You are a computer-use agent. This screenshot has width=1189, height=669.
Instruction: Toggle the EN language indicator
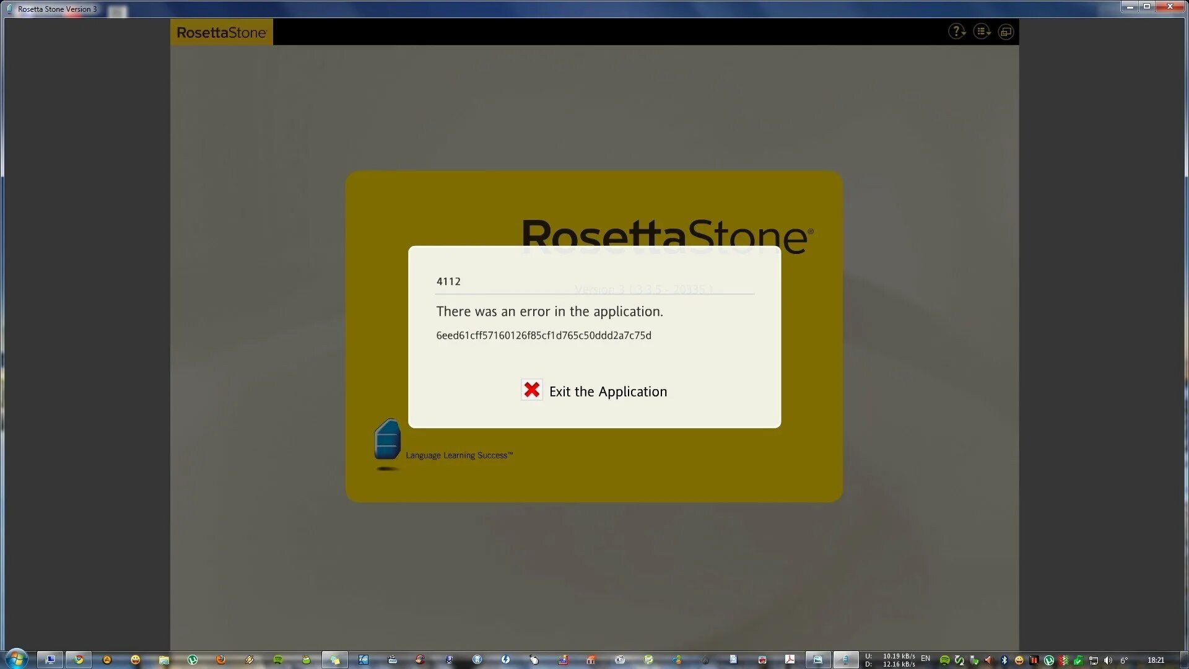coord(925,658)
